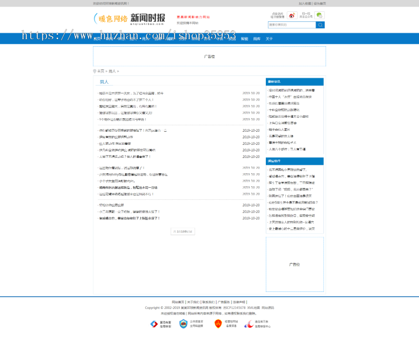
Task: Open the 智能 navigation menu item
Action: [244, 39]
